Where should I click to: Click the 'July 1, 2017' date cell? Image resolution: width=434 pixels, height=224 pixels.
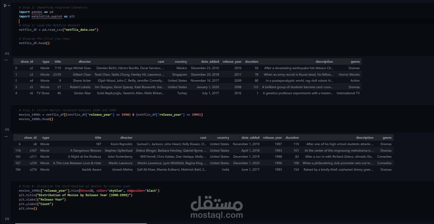[x=211, y=93]
